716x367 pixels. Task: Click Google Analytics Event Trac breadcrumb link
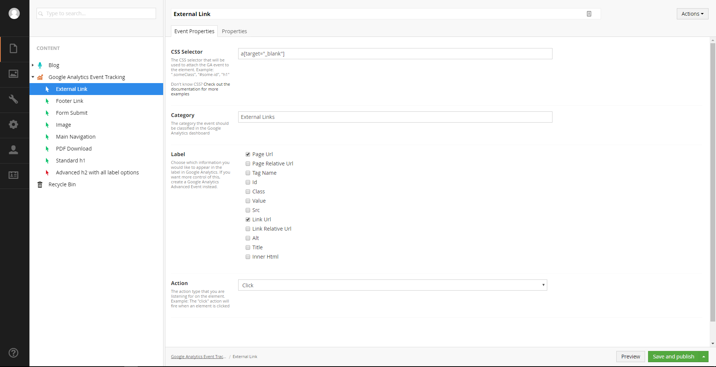point(198,357)
